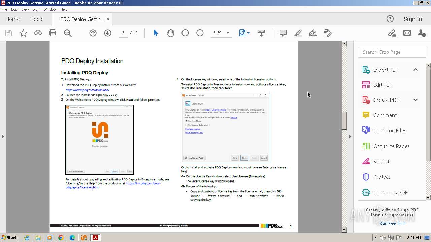
Task: Expand the Create PDF section chevron
Action: pyautogui.click(x=416, y=100)
